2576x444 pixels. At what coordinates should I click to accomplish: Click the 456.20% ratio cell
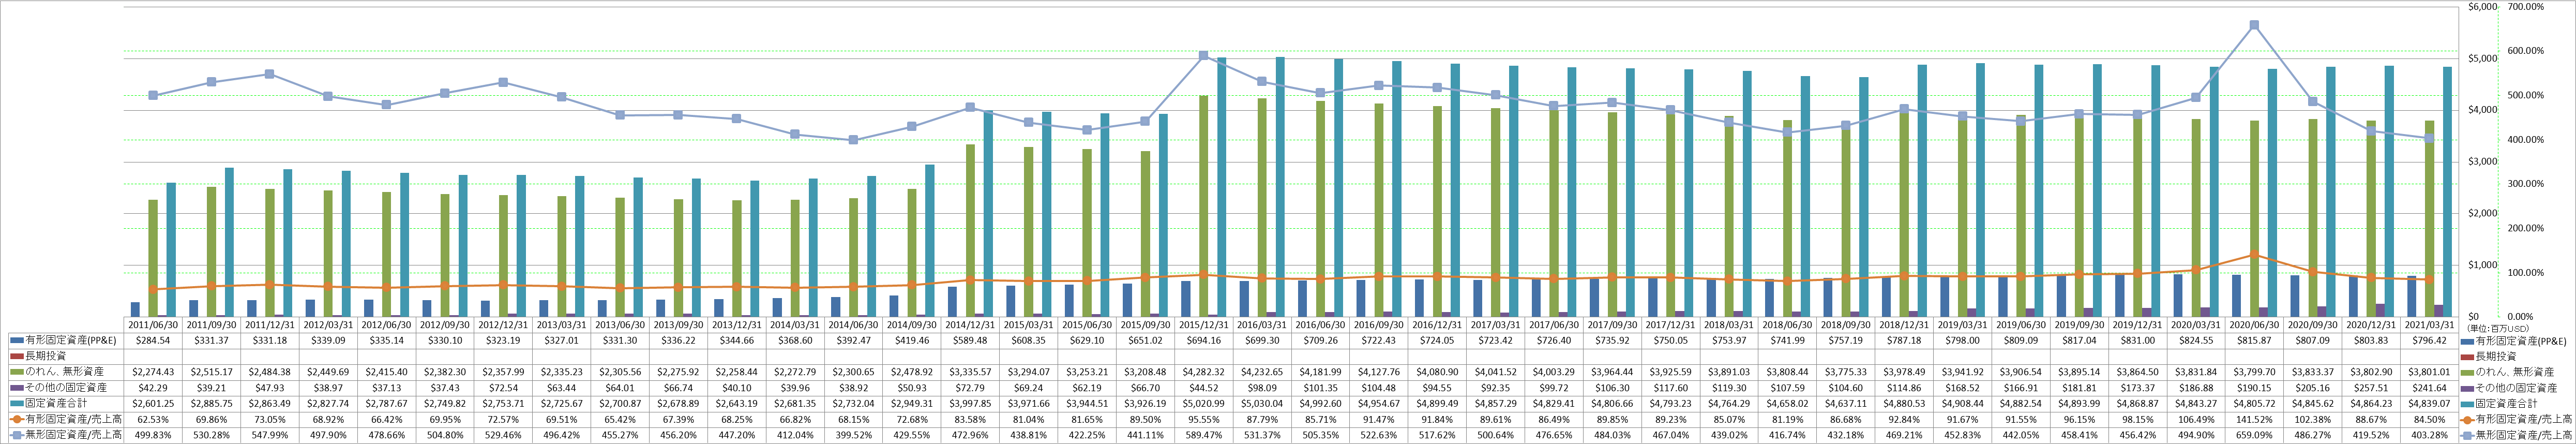pos(678,435)
